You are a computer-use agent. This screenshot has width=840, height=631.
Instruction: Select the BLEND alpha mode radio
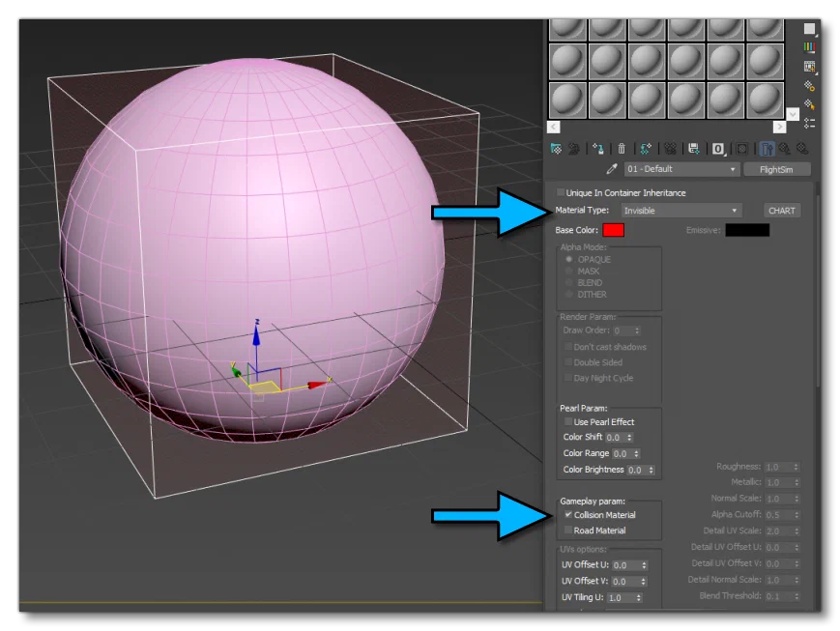(x=569, y=283)
